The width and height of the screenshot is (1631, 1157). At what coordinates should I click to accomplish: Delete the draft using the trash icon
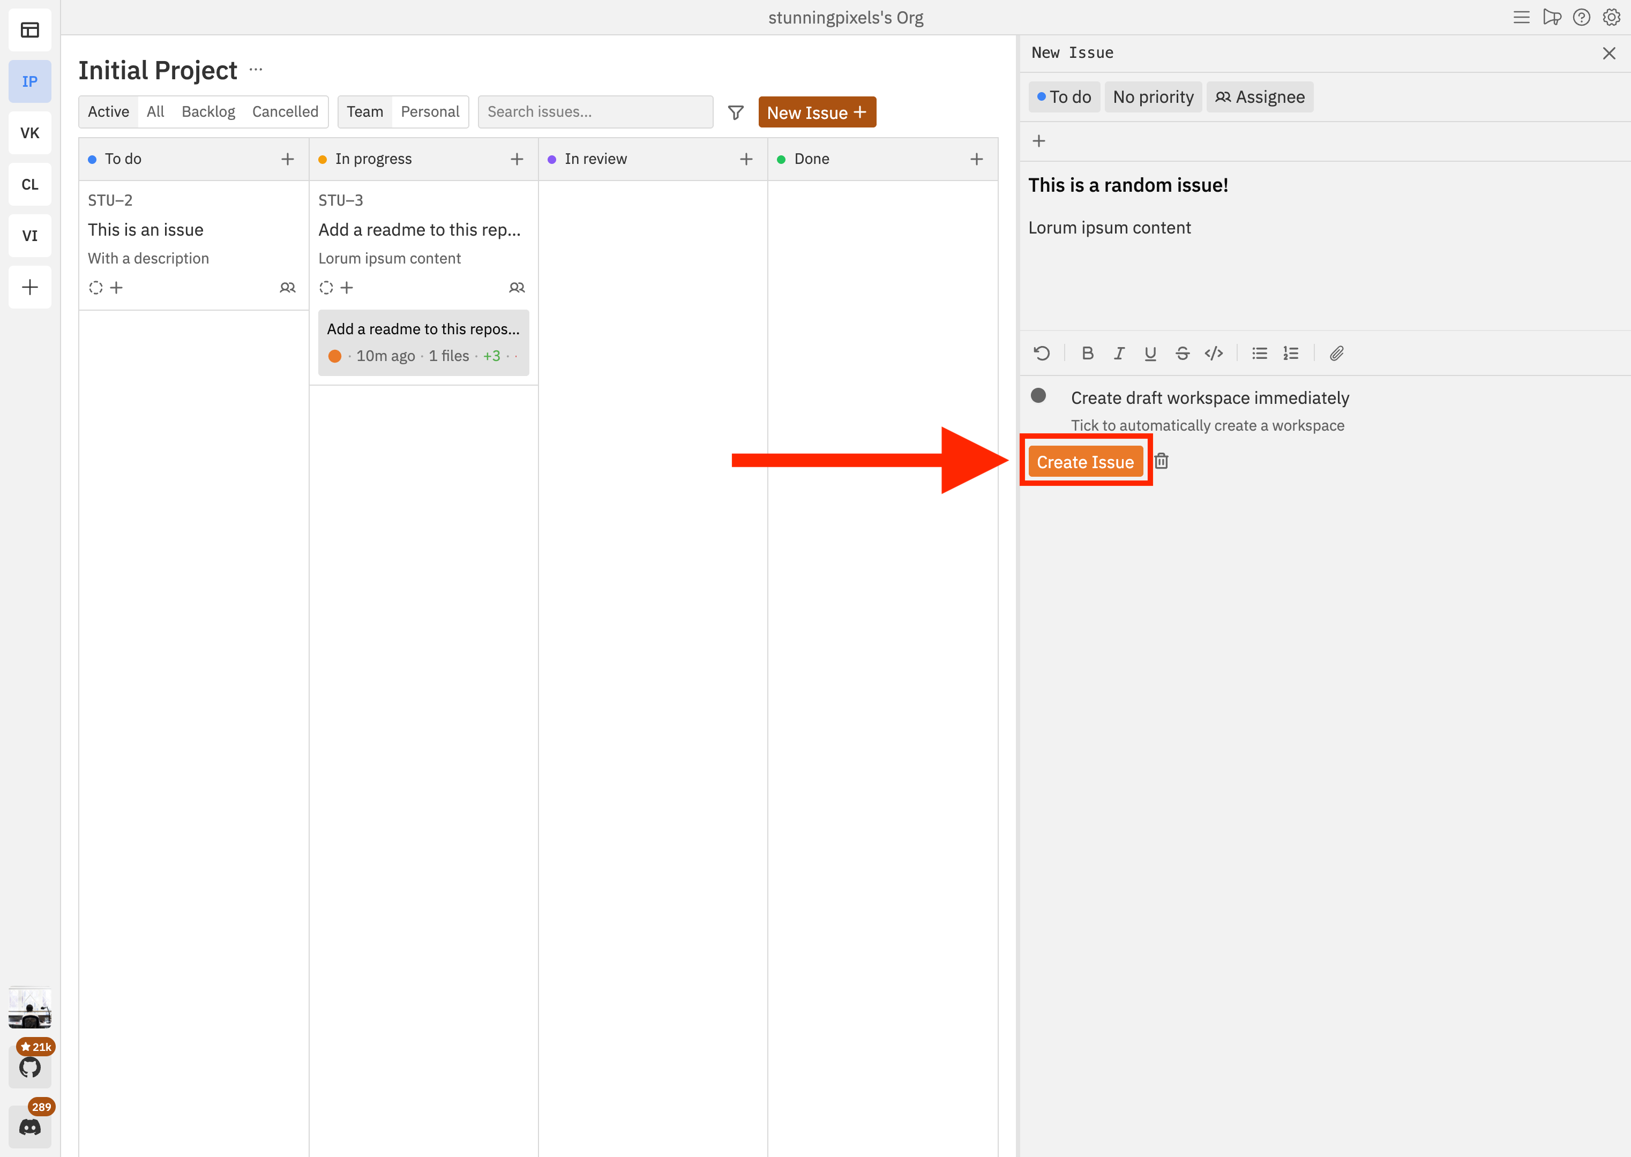click(1162, 461)
